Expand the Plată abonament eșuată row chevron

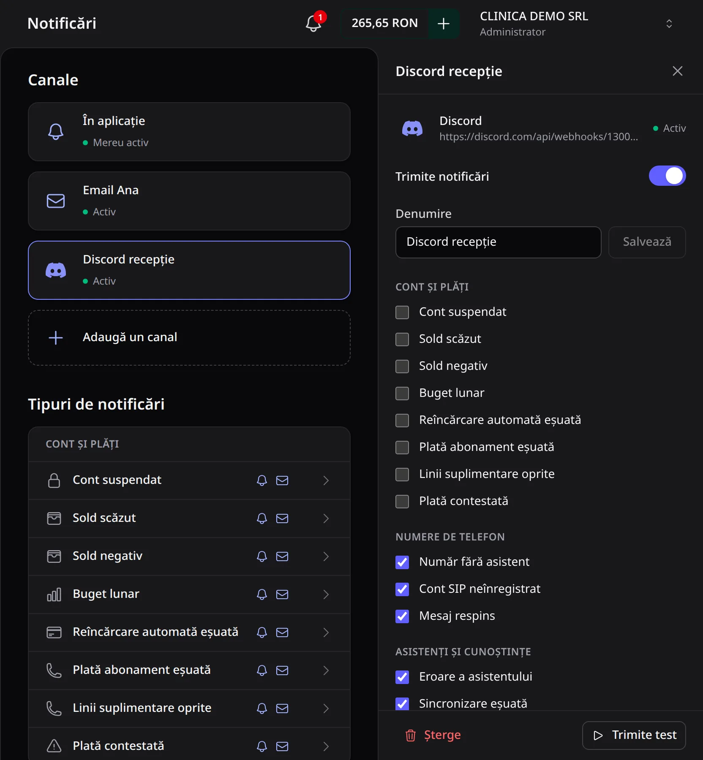point(326,670)
